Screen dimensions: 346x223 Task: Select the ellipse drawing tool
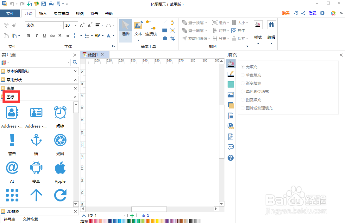(x=165, y=38)
